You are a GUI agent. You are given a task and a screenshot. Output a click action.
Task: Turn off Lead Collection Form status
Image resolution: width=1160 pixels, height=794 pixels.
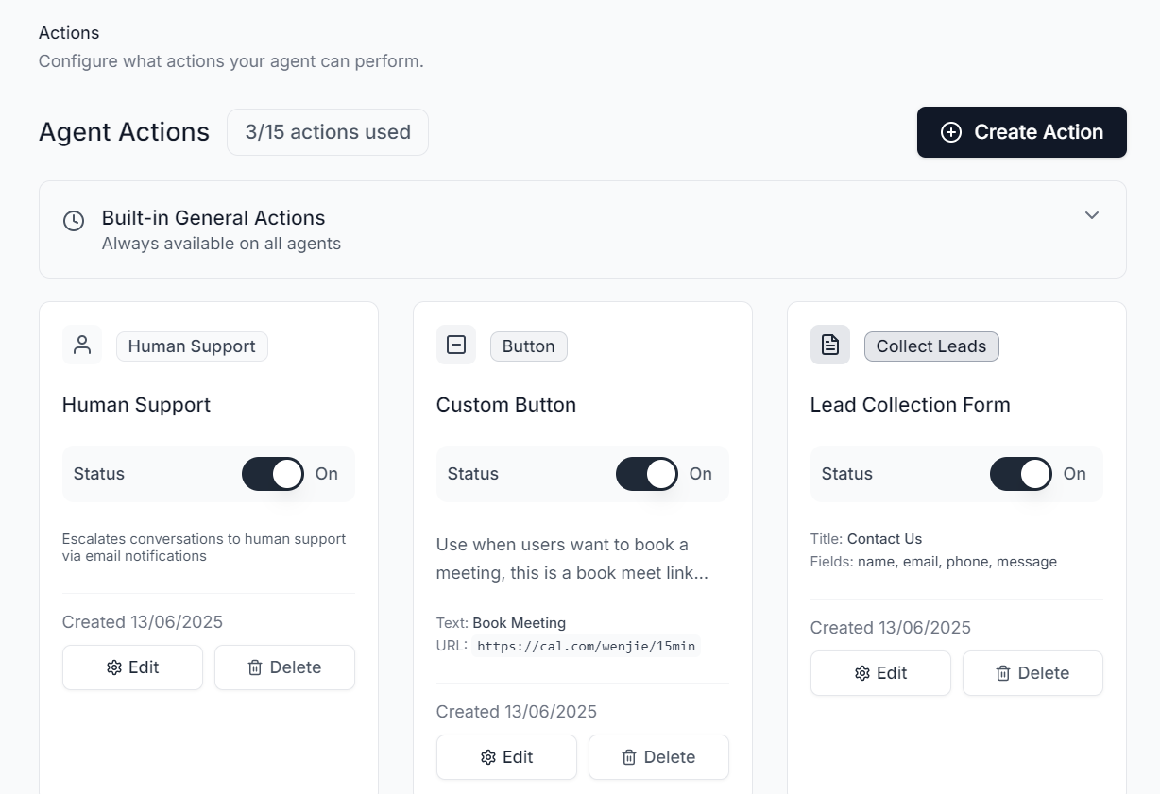click(1021, 474)
